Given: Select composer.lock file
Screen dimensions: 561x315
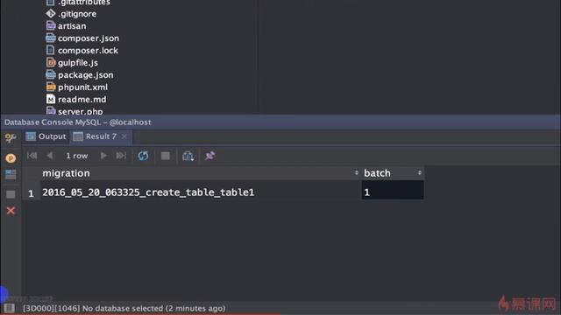Looking at the screenshot, I should [x=88, y=51].
